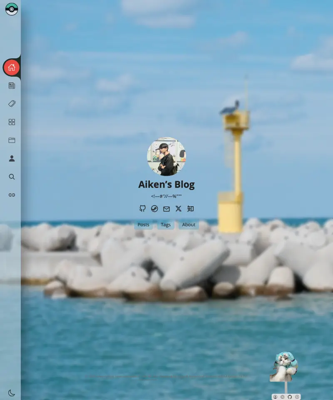Open the posts newspaper icon in the sidebar
This screenshot has width=333, height=400.
point(12,85)
